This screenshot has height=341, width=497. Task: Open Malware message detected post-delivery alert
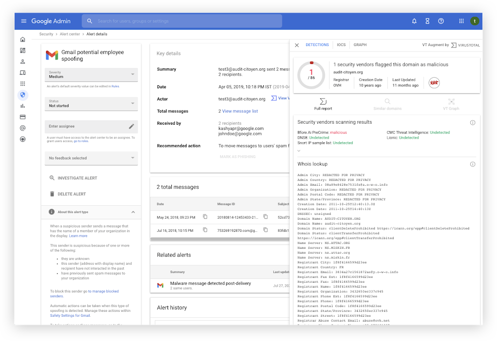tap(210, 283)
